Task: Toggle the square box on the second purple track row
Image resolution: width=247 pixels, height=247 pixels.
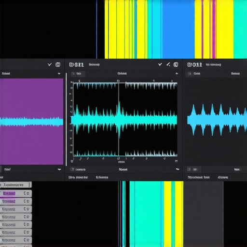Action: pos(28,201)
